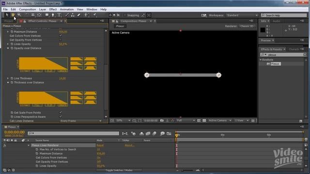This screenshot has width=310, height=174.
Task: Select the Plexus effect in Effects & Presets
Action: (x=276, y=64)
